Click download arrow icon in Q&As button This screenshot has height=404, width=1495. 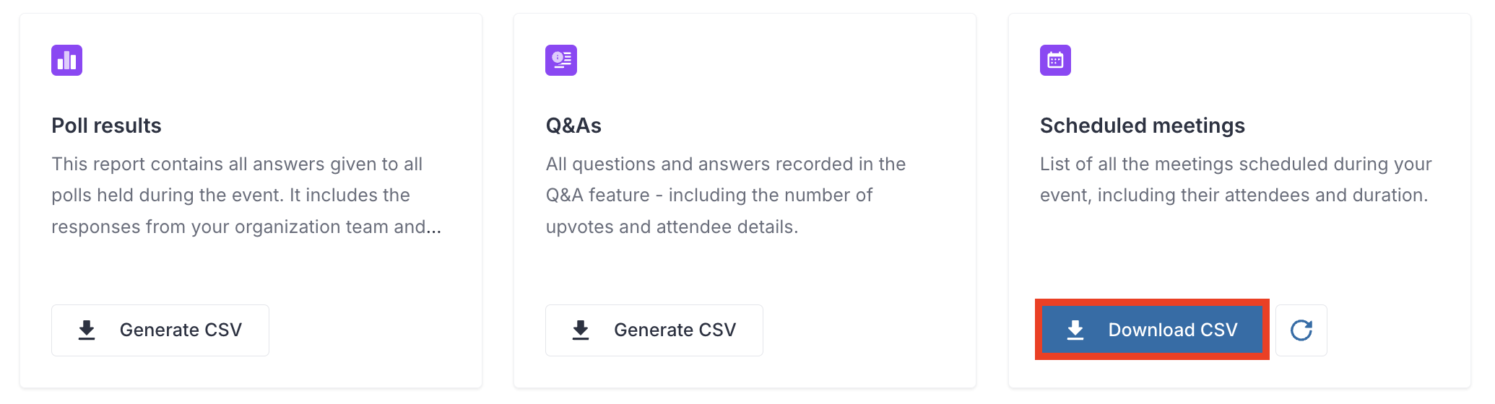point(581,330)
